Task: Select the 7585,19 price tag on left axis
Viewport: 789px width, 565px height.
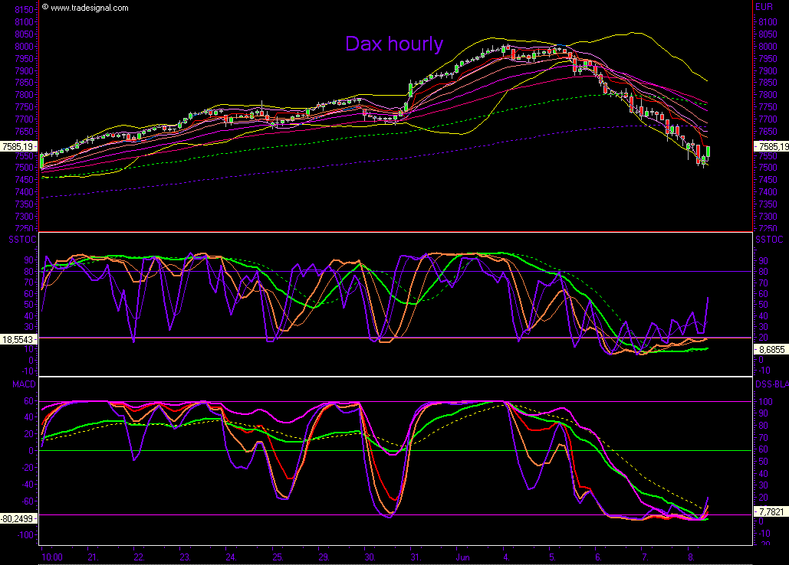Action: 18,145
